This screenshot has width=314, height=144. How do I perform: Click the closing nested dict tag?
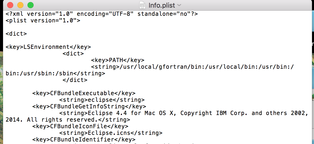point(75,80)
